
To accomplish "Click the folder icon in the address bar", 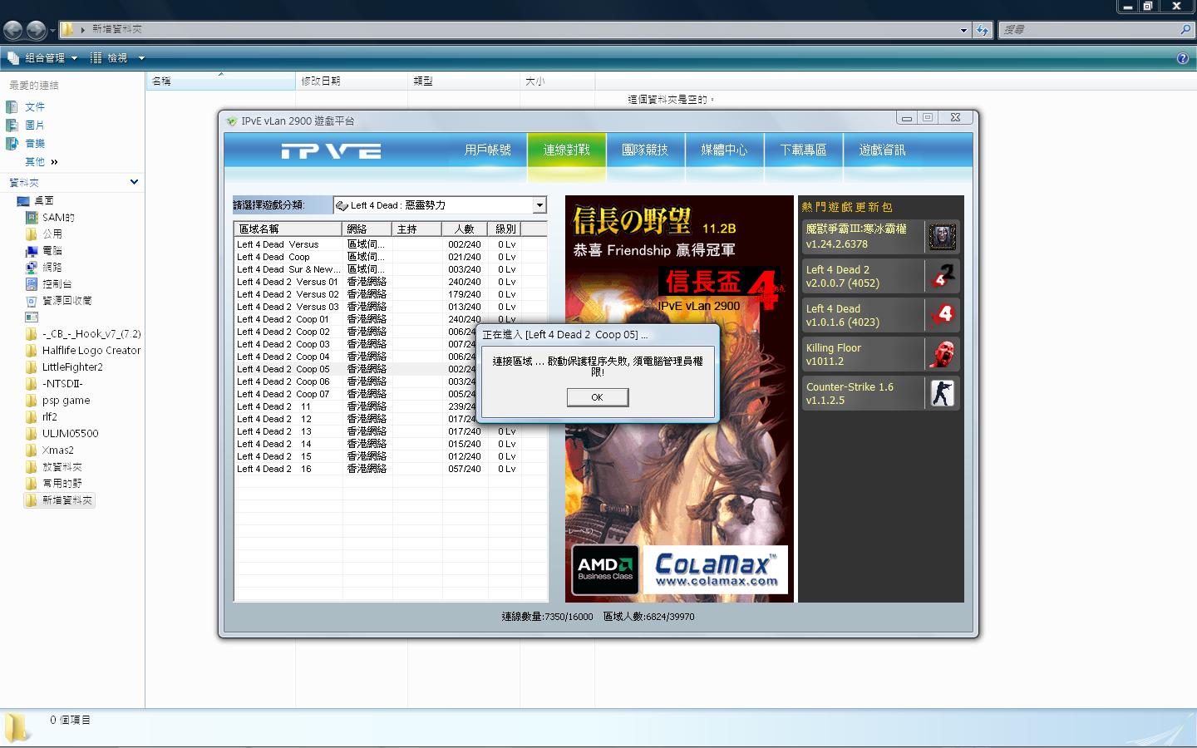I will point(68,29).
